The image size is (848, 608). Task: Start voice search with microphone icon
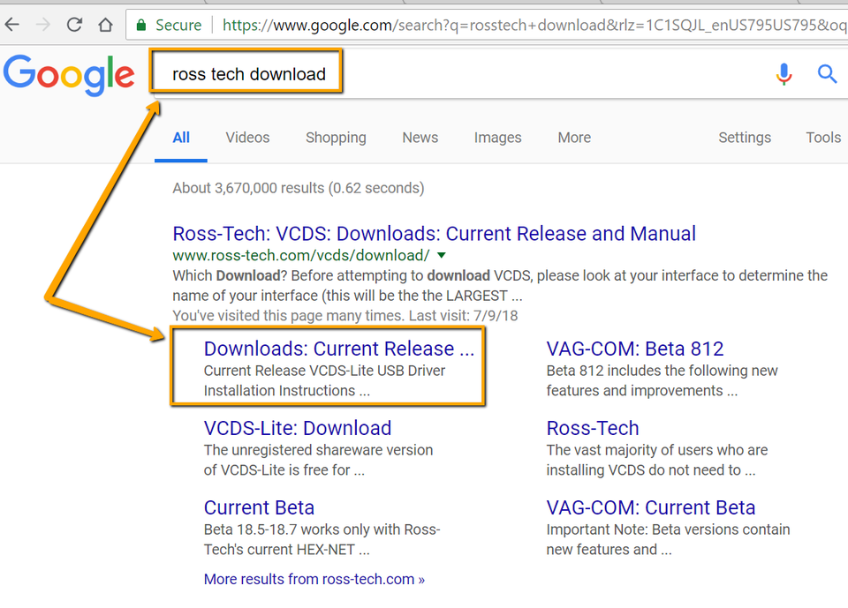point(784,74)
